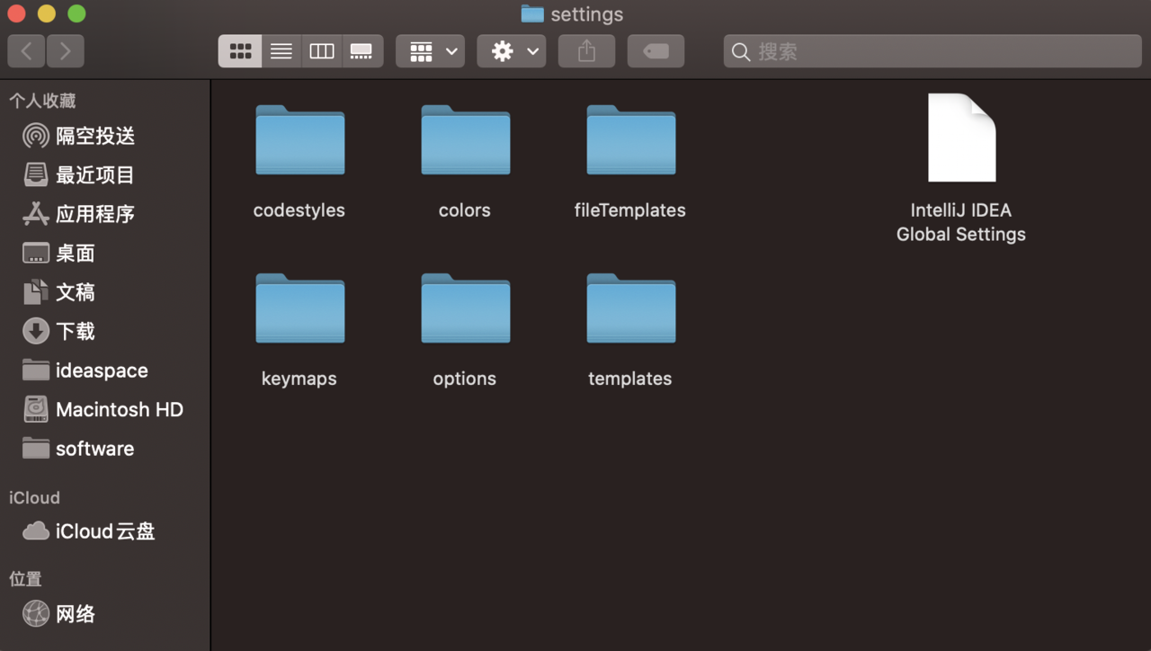Image resolution: width=1151 pixels, height=651 pixels.
Task: Go forward with the right arrow
Action: point(66,51)
